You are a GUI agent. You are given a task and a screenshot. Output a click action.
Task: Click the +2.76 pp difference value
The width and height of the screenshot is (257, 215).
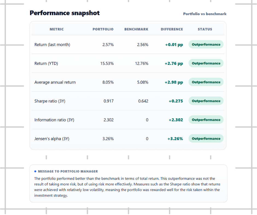174,64
